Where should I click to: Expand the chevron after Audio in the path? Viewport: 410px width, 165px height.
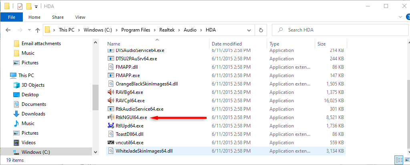coord(201,30)
